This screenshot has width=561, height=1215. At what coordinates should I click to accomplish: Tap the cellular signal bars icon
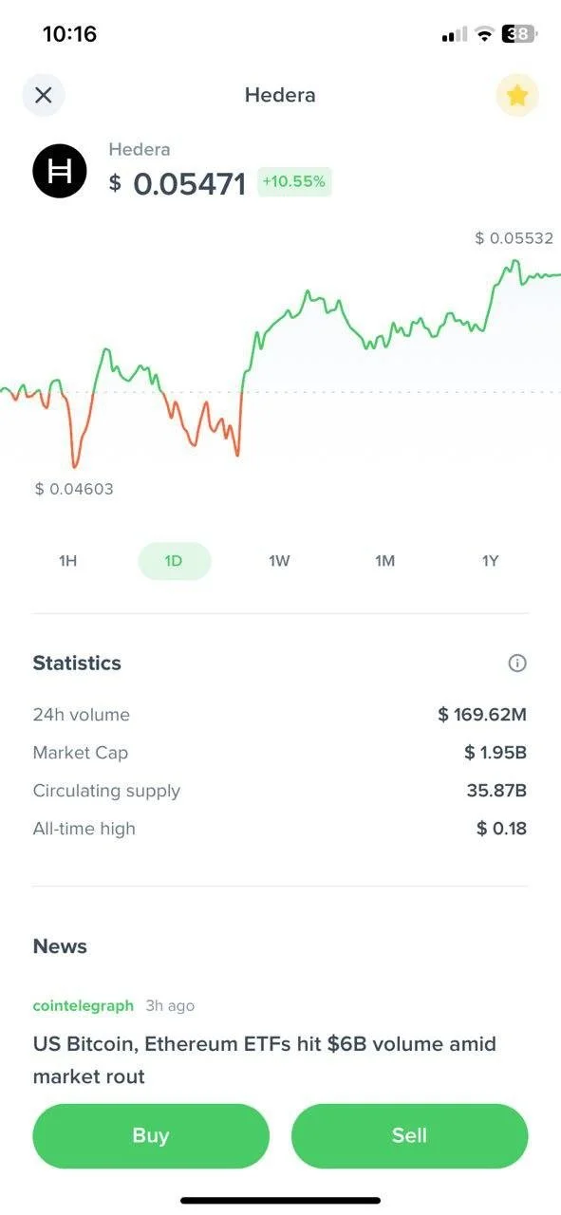click(x=455, y=34)
